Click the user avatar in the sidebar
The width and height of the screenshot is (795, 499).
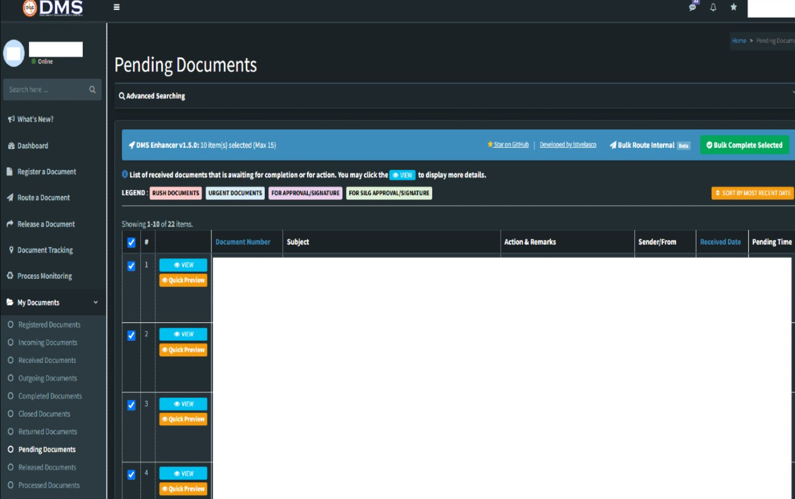pyautogui.click(x=14, y=54)
